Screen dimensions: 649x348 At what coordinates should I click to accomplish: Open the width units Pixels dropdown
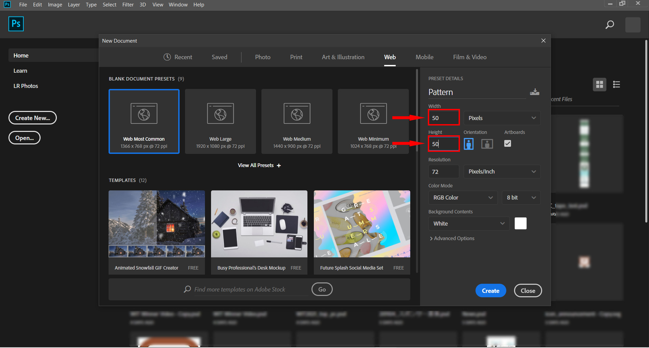tap(502, 118)
